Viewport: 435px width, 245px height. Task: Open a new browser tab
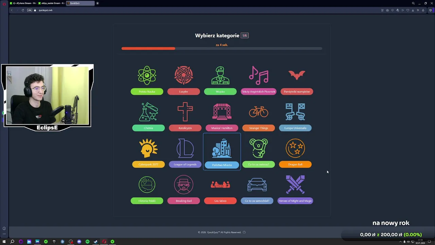pos(98,3)
